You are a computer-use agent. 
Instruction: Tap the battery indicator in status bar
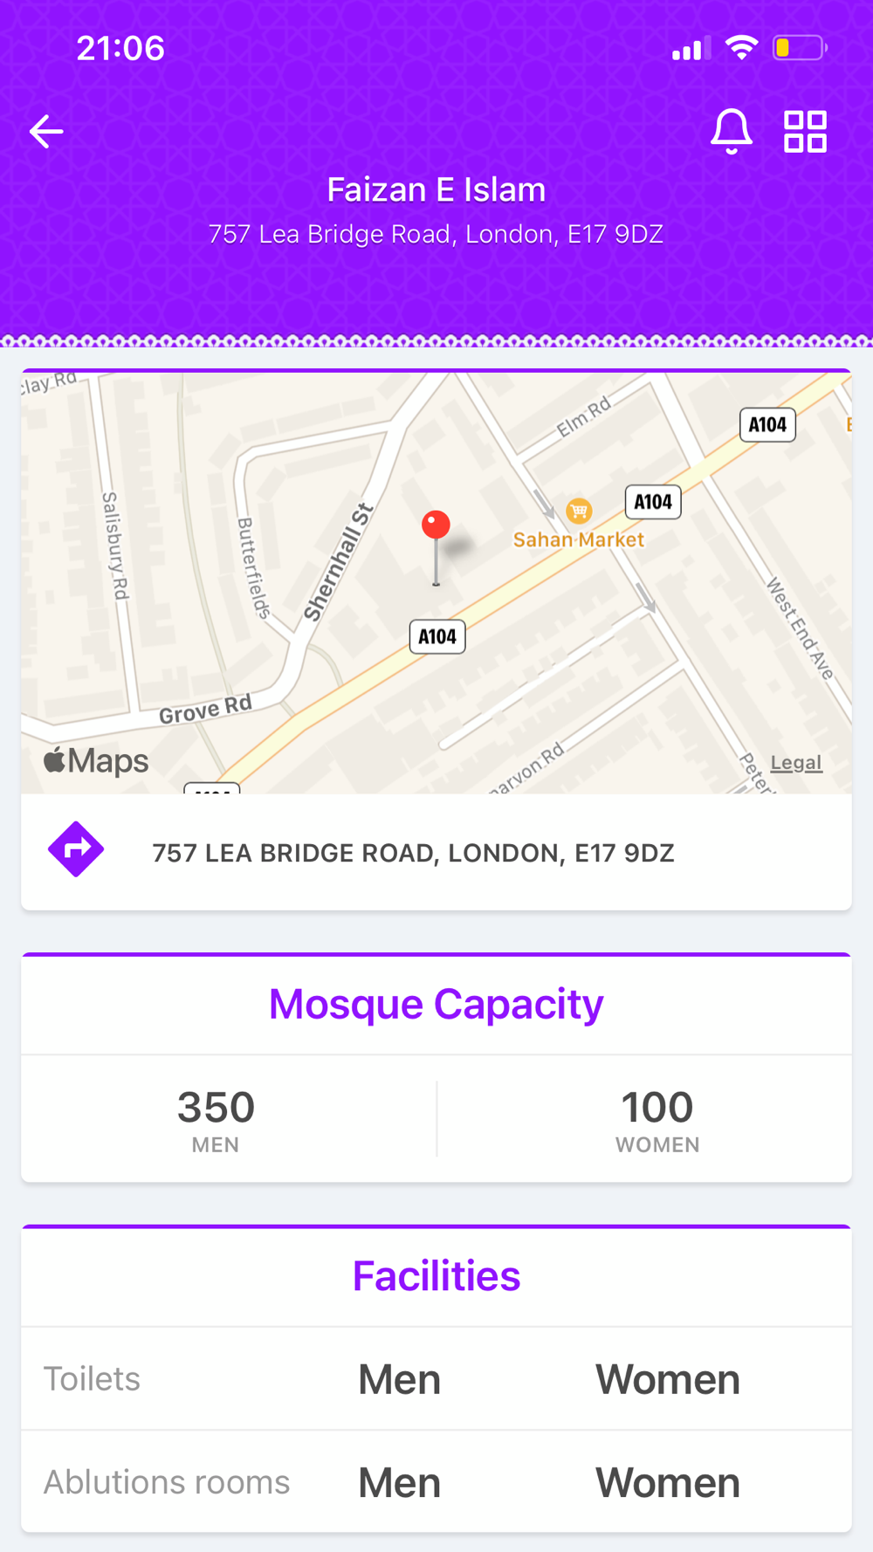point(800,47)
